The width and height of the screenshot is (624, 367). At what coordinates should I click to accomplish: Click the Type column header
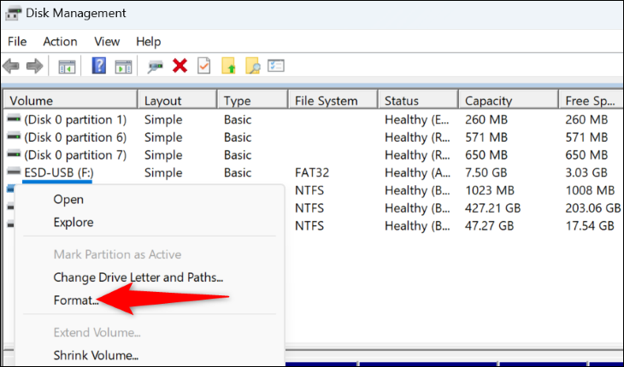pyautogui.click(x=252, y=101)
